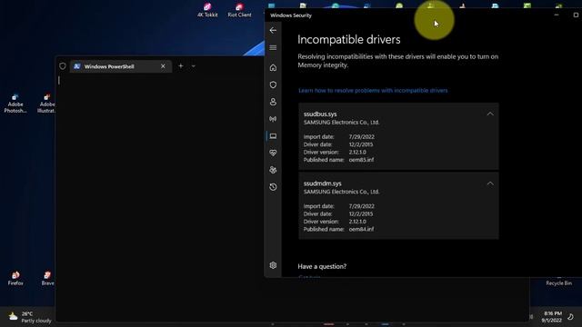The height and width of the screenshot is (327, 582).
Task: Close the Windows PowerShell tab
Action: (x=163, y=66)
